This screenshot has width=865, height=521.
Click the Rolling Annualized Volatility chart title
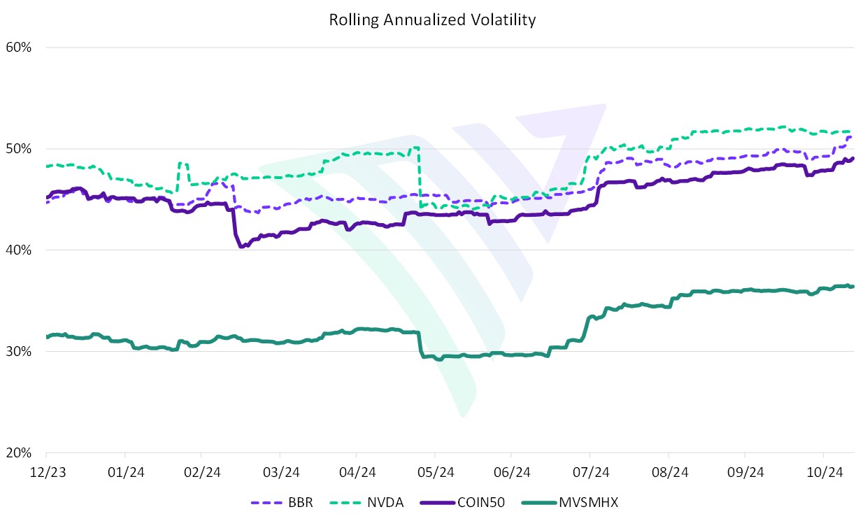(432, 20)
